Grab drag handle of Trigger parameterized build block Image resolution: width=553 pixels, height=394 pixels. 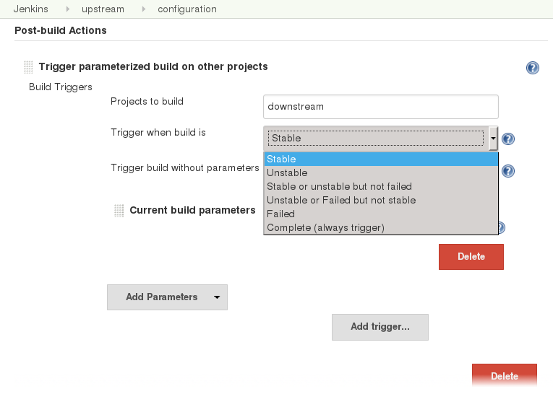click(28, 67)
